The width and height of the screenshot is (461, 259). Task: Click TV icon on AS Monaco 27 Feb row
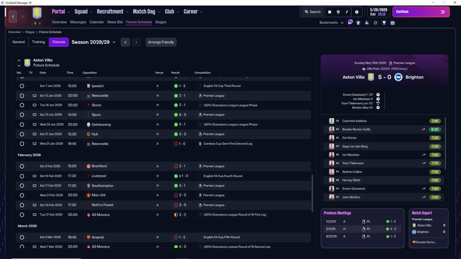[x=35, y=215]
